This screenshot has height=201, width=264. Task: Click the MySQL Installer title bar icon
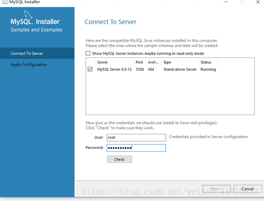pos(5,2)
